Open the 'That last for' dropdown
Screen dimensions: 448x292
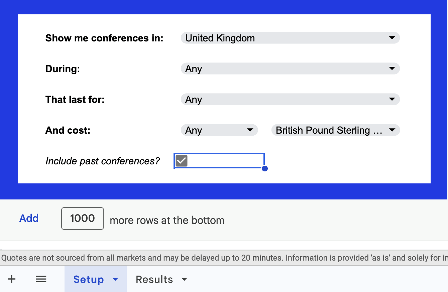coord(391,99)
